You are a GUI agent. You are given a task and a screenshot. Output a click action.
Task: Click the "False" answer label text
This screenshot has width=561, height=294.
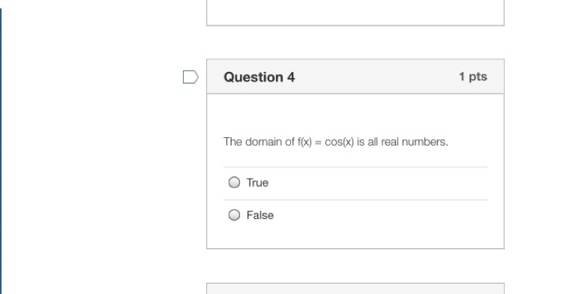pyautogui.click(x=260, y=215)
